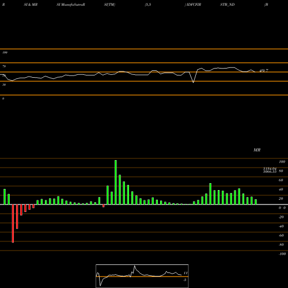Click the '-100' label on MR axis
The width and height of the screenshot is (288, 288).
pyautogui.click(x=282, y=254)
